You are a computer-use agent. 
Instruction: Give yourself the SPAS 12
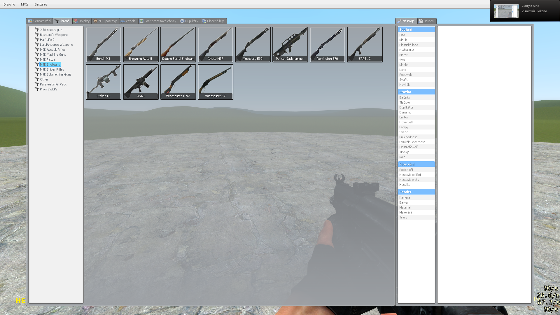(365, 45)
